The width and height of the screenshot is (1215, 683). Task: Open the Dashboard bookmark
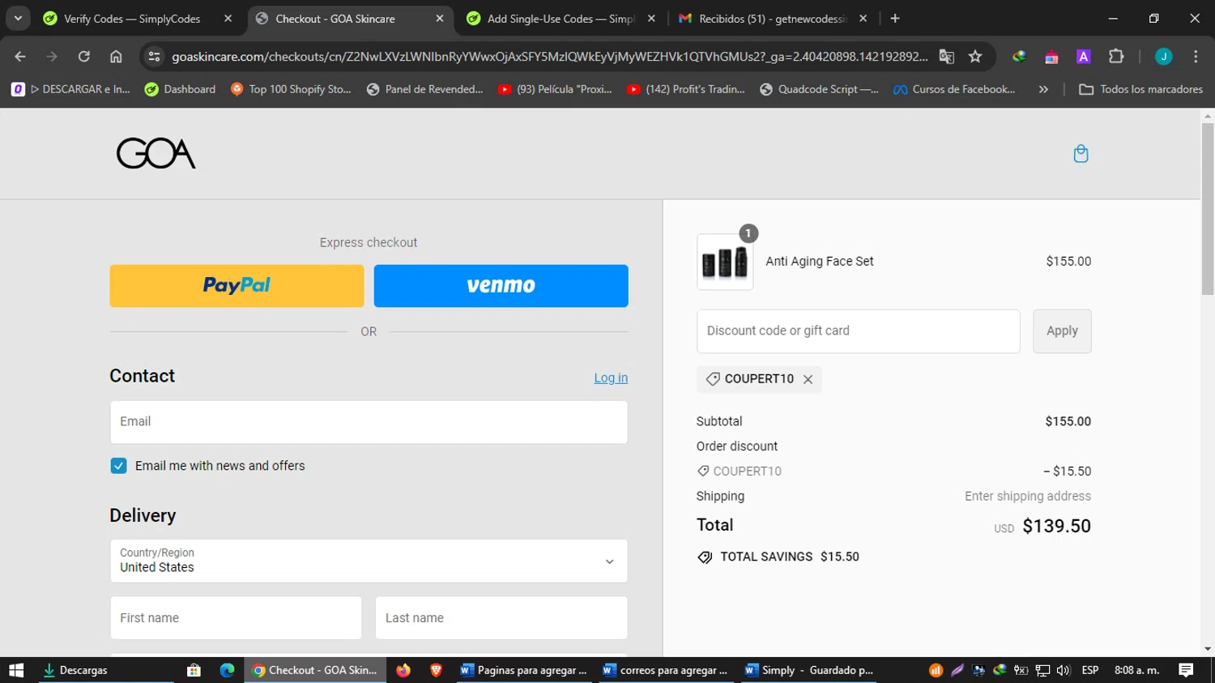[x=180, y=89]
